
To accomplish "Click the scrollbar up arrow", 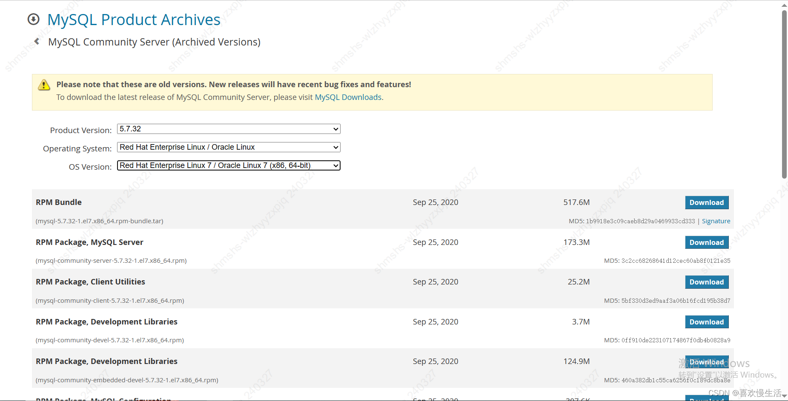I will point(784,5).
